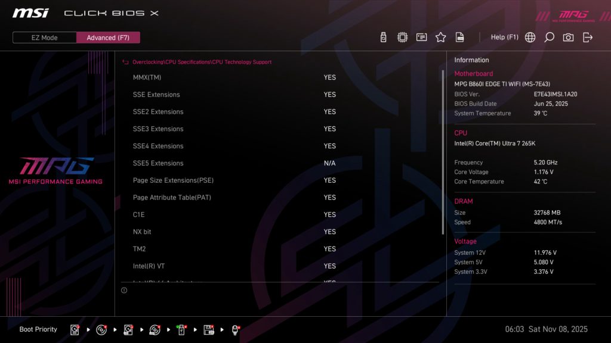Click the memo panel icon in top toolbar
611x343 pixels.
pos(421,36)
